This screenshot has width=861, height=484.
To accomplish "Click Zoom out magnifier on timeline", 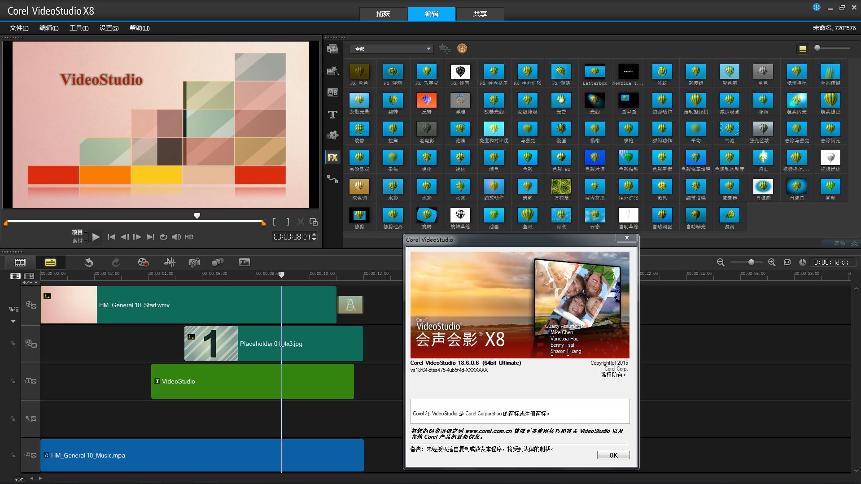I will [x=721, y=262].
